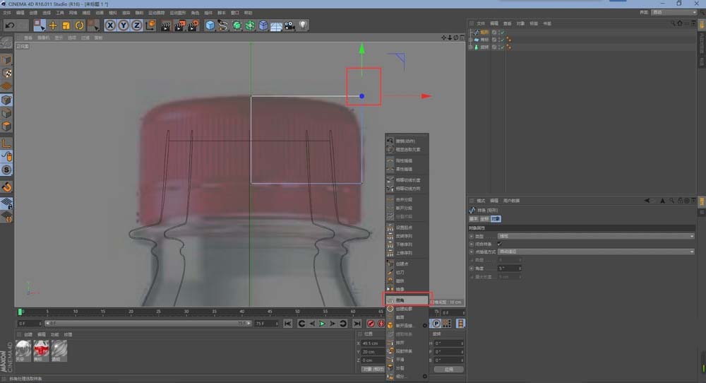Click the Cube primitive icon

[210, 25]
